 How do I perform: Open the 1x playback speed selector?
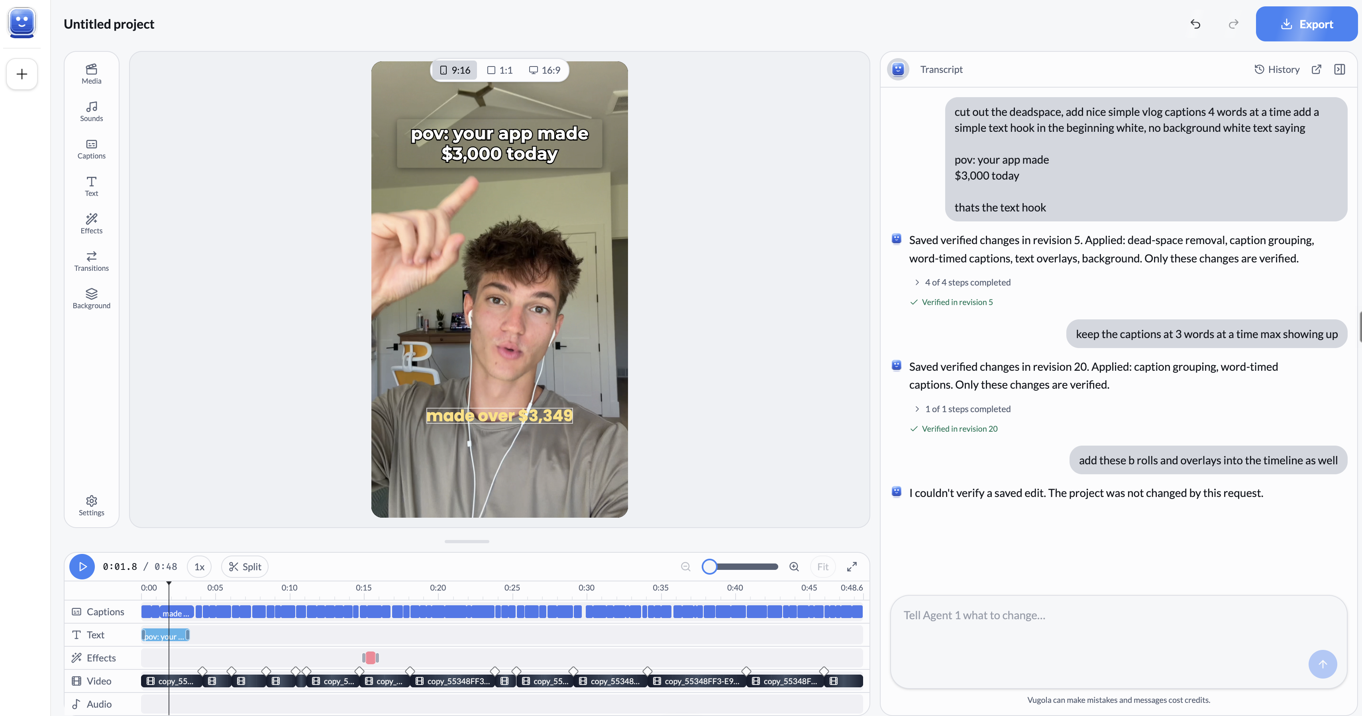199,566
